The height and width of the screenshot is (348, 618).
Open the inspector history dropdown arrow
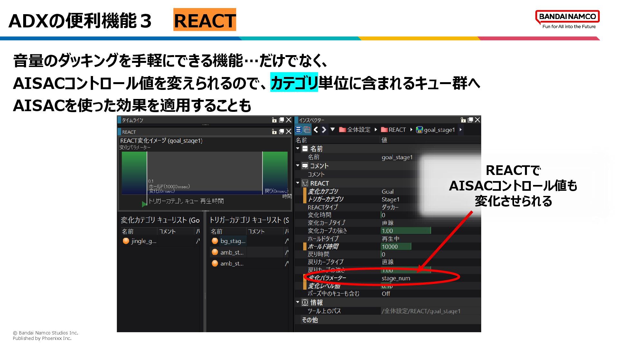[x=333, y=130]
